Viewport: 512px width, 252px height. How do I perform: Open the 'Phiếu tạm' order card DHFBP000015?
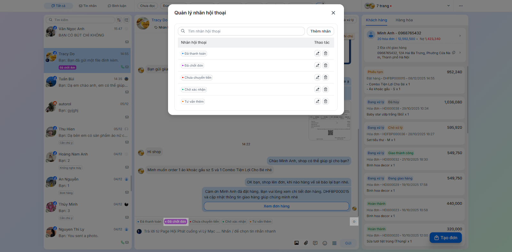414,80
